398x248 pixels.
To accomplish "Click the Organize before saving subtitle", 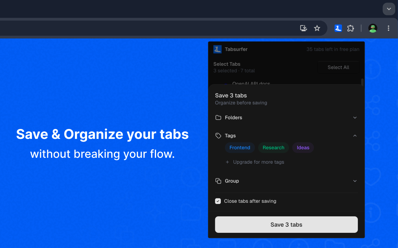I will [241, 103].
